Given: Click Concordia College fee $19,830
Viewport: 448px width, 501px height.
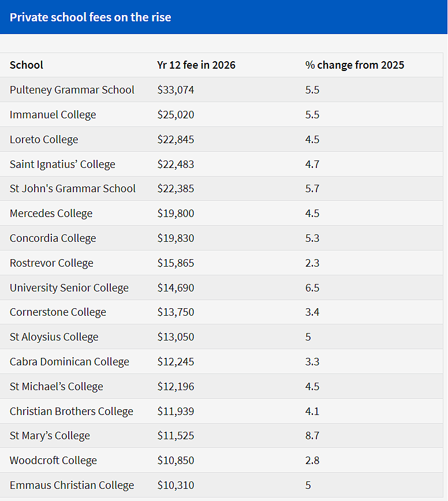Looking at the screenshot, I should tap(176, 238).
